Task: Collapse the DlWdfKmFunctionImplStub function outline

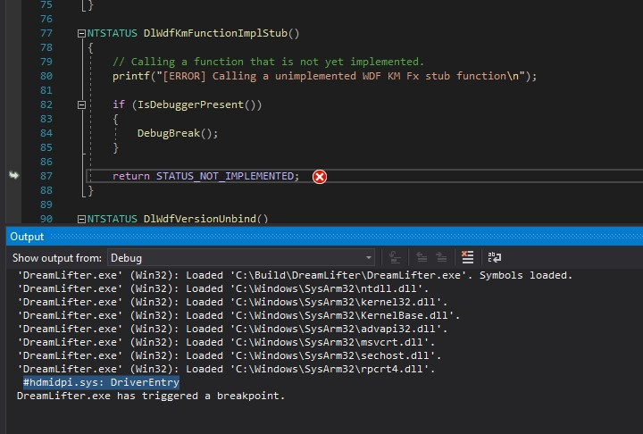Action: (x=81, y=34)
